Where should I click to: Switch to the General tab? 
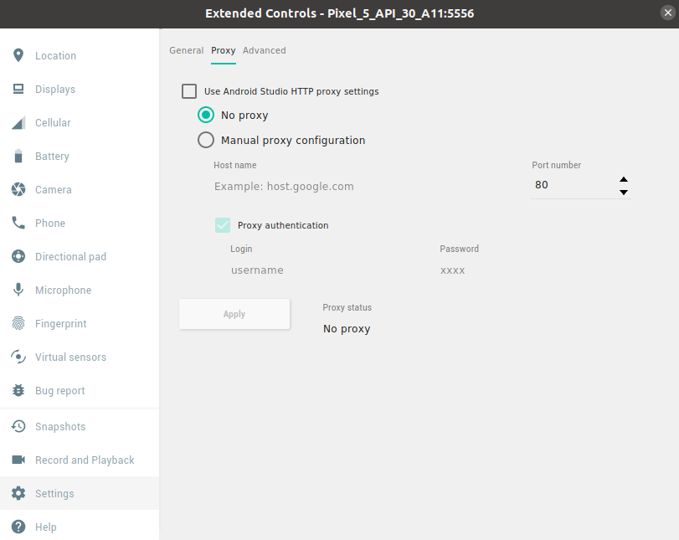186,51
